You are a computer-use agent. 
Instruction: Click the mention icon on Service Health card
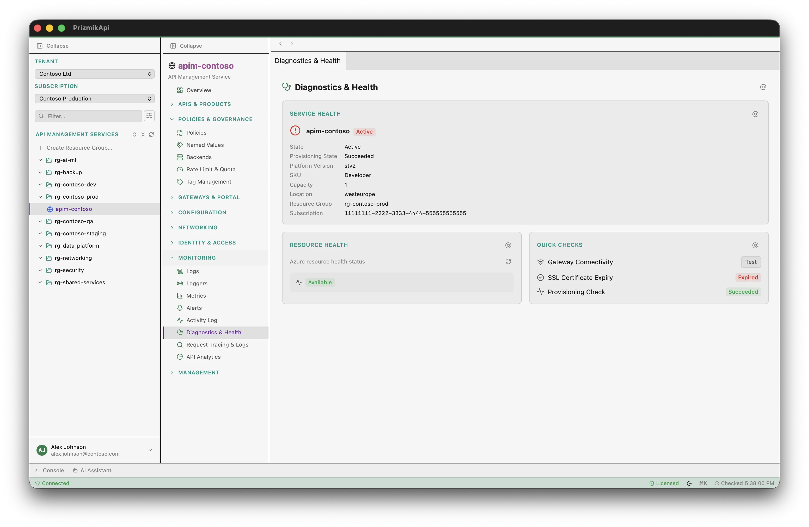(755, 114)
